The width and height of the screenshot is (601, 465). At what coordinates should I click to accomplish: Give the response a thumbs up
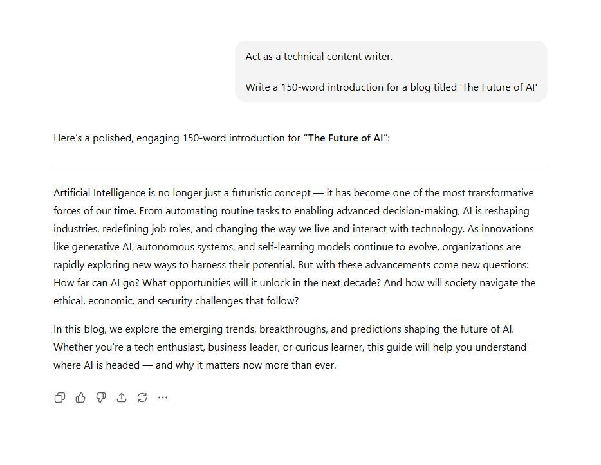click(x=80, y=397)
